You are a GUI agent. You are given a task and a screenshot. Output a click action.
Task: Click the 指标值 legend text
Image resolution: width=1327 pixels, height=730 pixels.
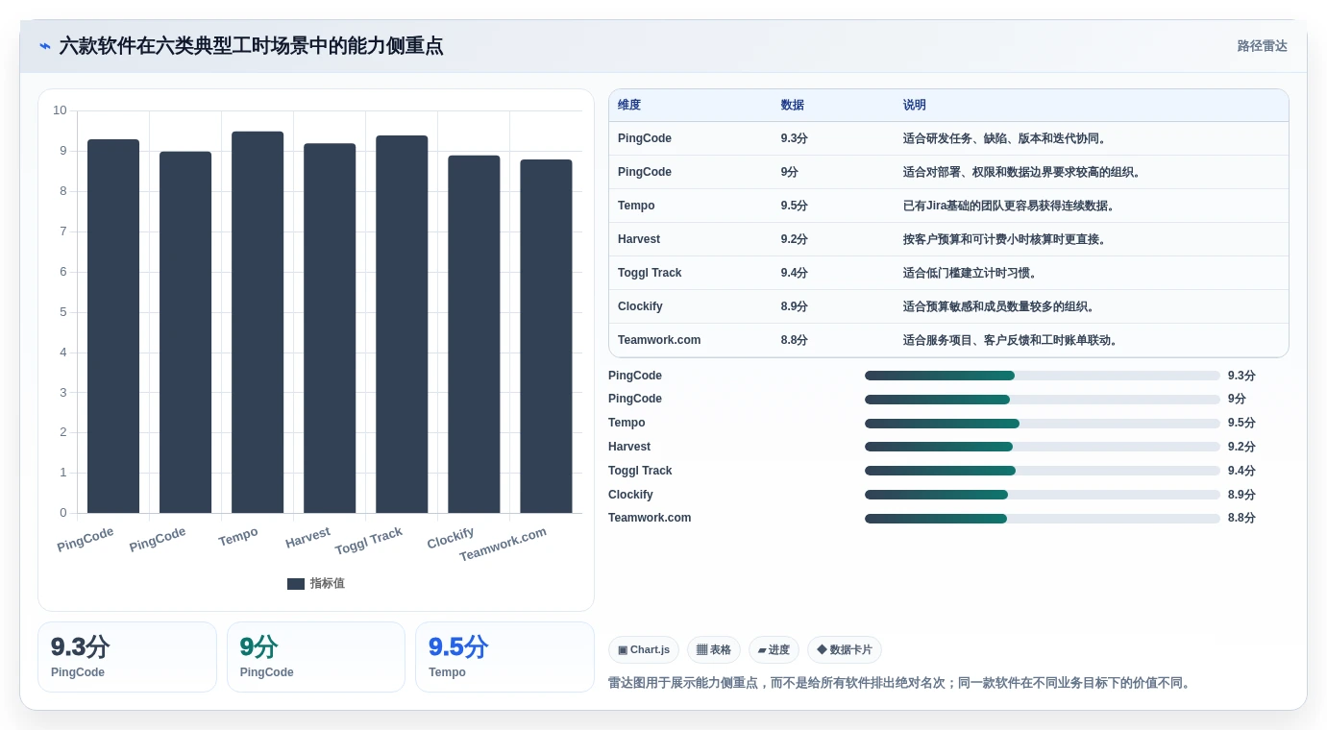[x=327, y=584]
